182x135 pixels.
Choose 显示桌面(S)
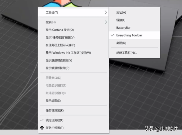[73, 101]
